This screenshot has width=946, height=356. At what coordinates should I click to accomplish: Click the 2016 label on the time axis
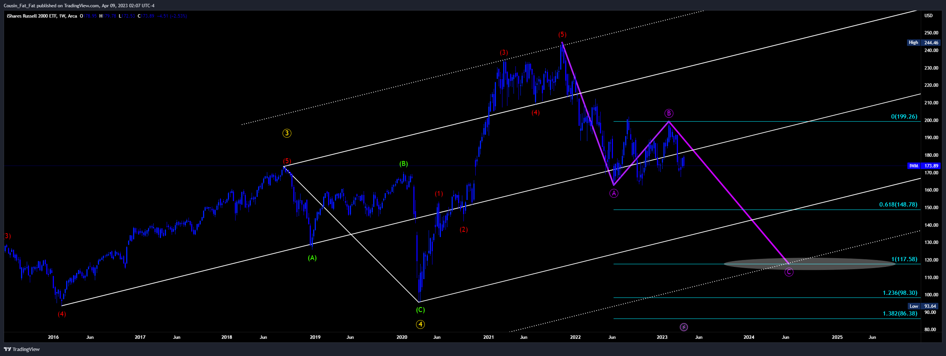[53, 337]
